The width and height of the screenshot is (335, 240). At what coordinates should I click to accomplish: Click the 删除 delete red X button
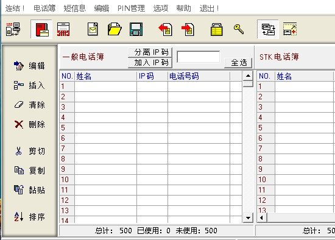(x=29, y=124)
